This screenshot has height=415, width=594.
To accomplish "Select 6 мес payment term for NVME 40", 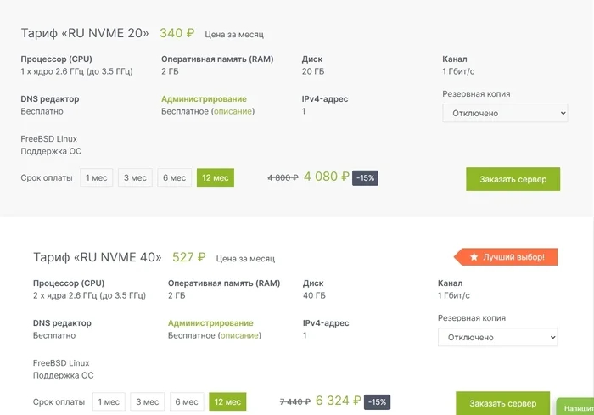I will 188,401.
